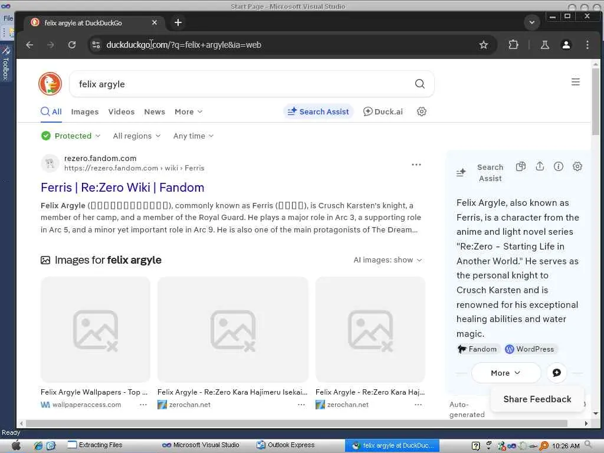Open the chat bubble icon next to More

click(x=557, y=373)
